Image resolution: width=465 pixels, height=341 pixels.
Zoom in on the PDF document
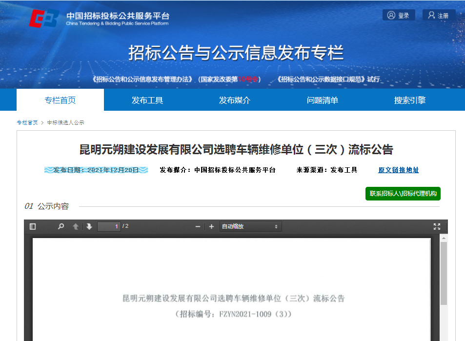[x=211, y=226]
